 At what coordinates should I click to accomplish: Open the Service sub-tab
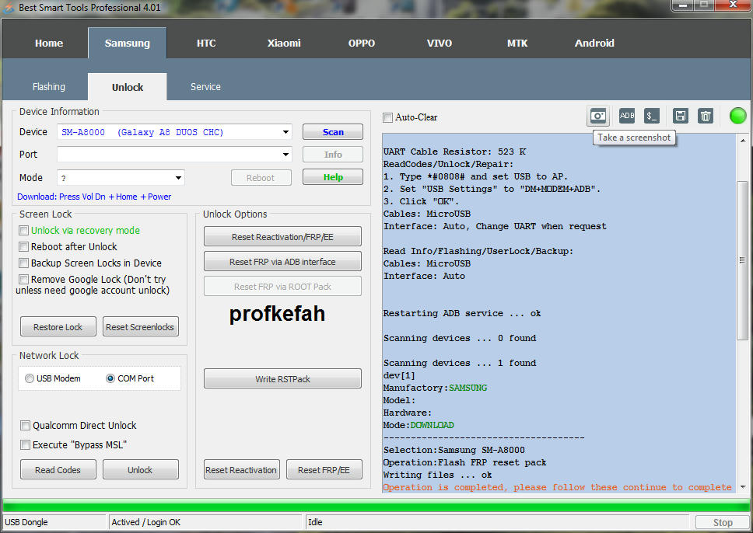pyautogui.click(x=205, y=87)
